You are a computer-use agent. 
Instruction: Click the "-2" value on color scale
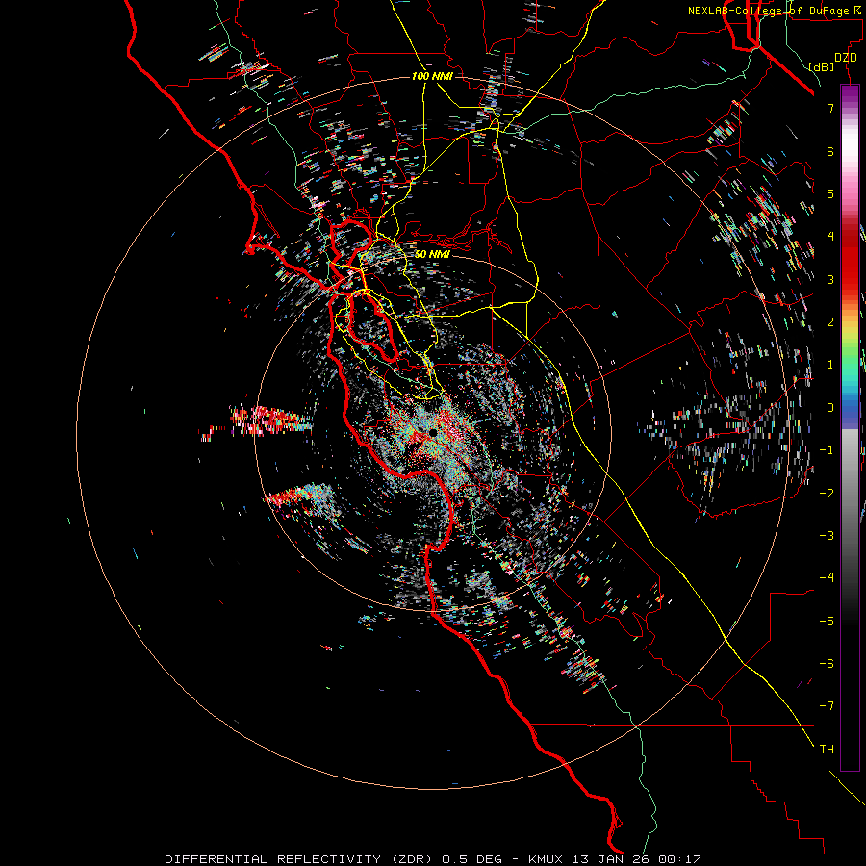click(827, 494)
